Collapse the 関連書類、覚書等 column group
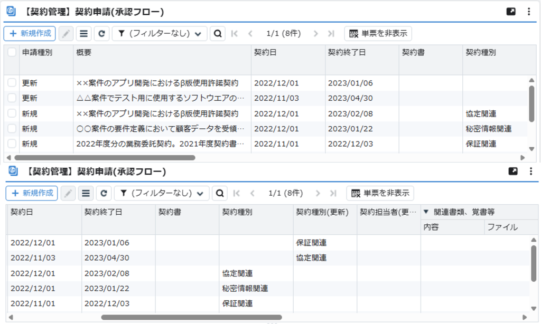The width and height of the screenshot is (541, 324). [x=426, y=212]
